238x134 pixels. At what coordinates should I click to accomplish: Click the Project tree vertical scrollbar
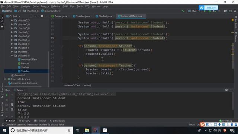[x=48, y=69]
